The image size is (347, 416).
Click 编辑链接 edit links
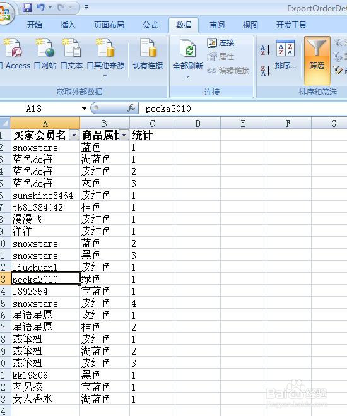(x=228, y=71)
